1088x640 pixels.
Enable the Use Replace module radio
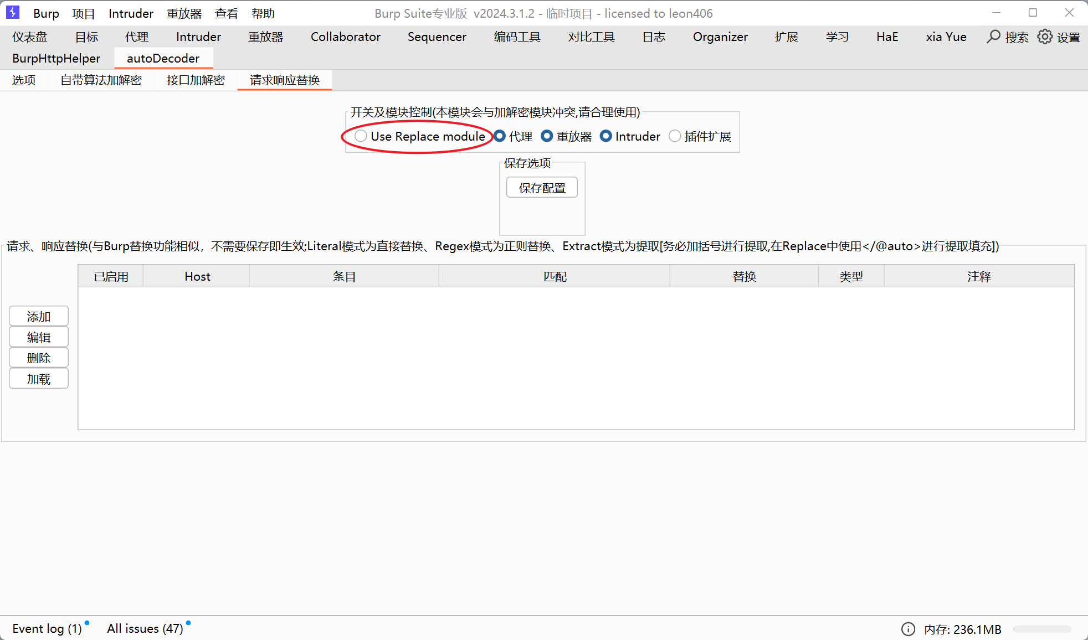[x=361, y=136]
